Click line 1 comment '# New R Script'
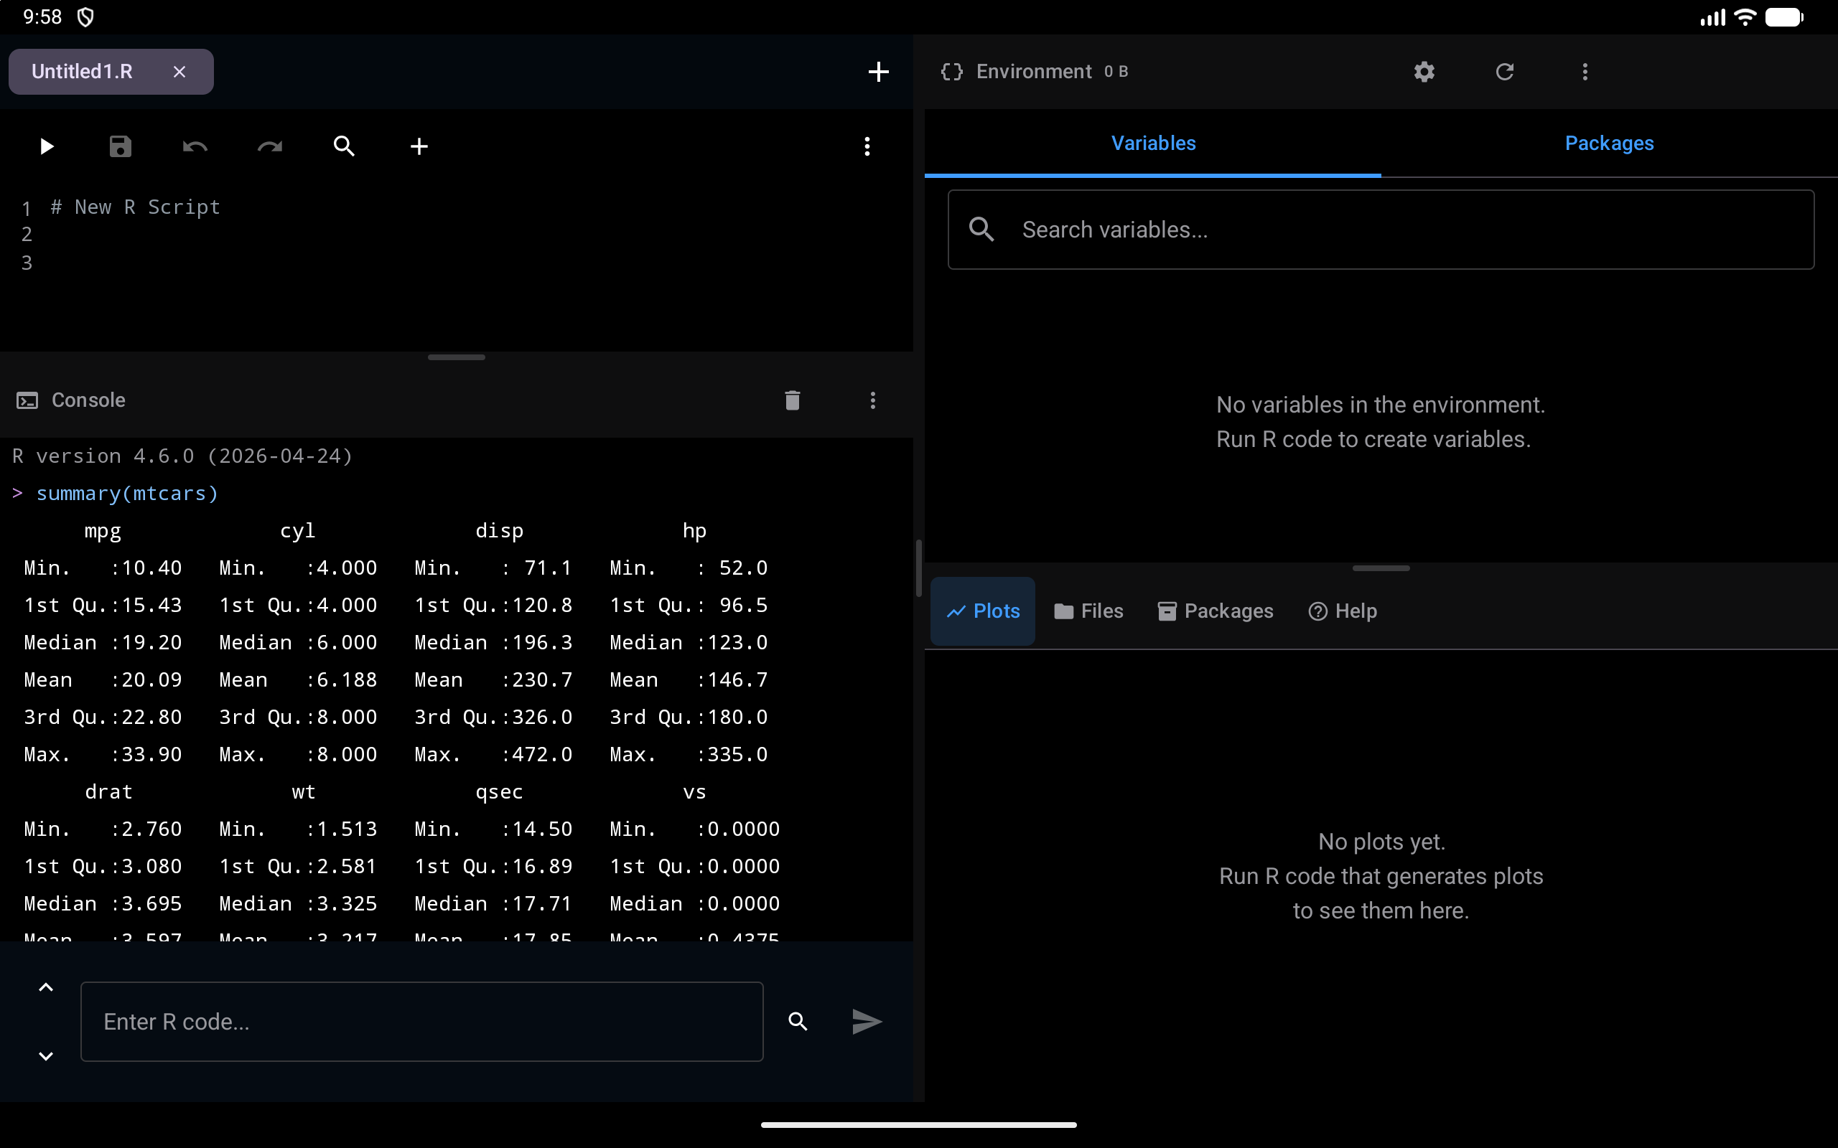Viewport: 1838px width, 1148px height. pyautogui.click(x=135, y=207)
